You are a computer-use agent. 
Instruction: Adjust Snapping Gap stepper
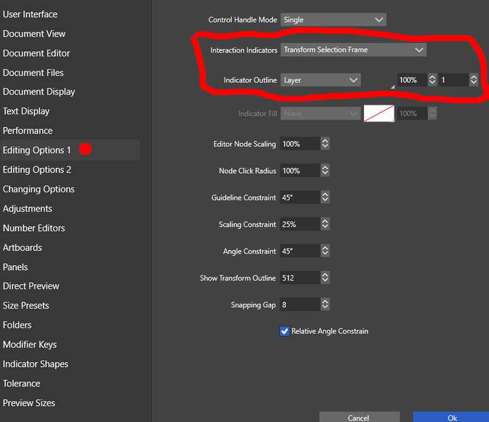325,304
